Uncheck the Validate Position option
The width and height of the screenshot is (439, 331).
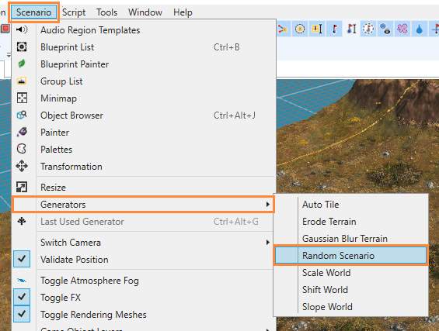(22, 259)
